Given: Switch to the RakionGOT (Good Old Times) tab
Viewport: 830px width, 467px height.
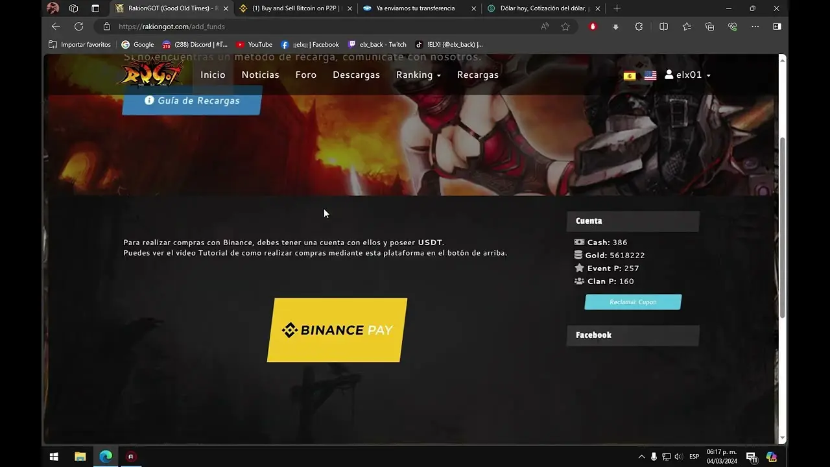Looking at the screenshot, I should pos(171,8).
